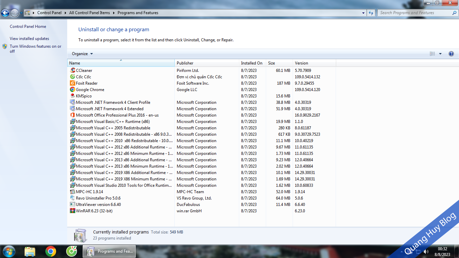
Task: Click the Back navigation arrow
Action: [5, 13]
